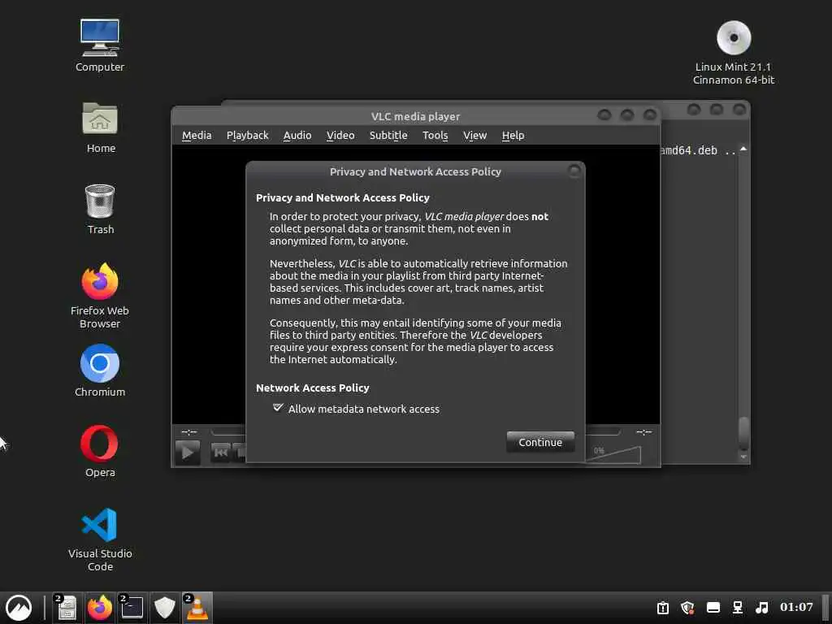Close the VLC media player window

[x=649, y=115]
